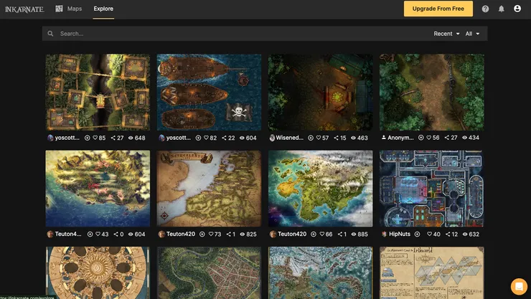The width and height of the screenshot is (531, 299).
Task: Open the circular sun temple map thumbnail
Action: coord(98,272)
